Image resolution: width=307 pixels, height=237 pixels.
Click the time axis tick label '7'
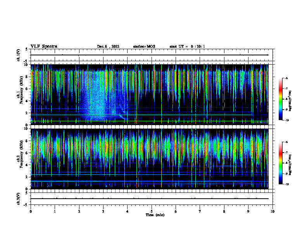pyautogui.click(x=200, y=211)
